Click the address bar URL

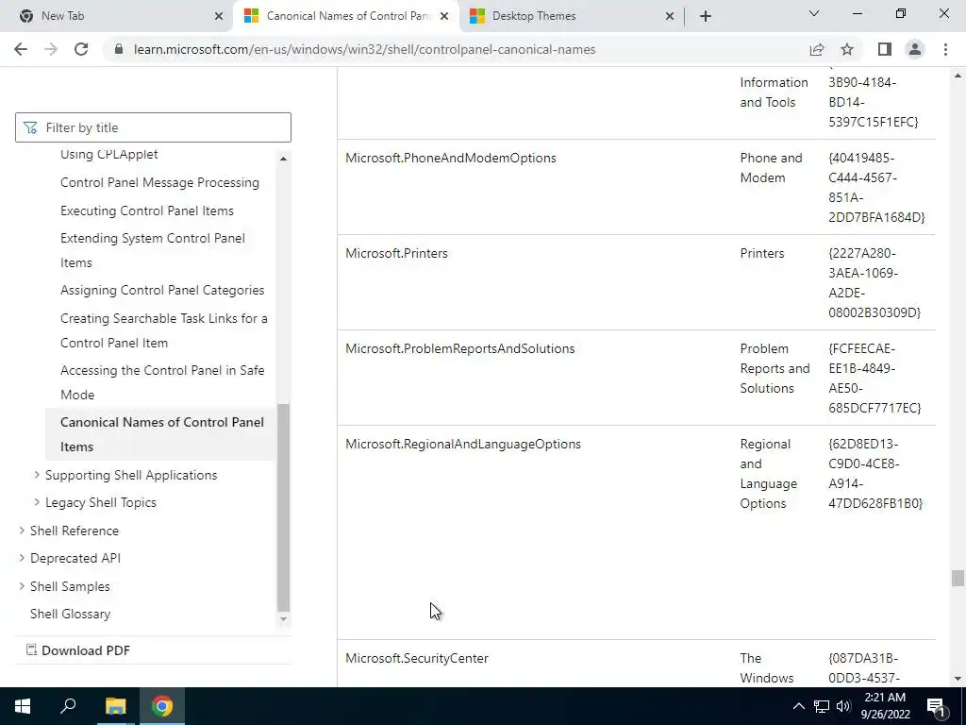[364, 49]
